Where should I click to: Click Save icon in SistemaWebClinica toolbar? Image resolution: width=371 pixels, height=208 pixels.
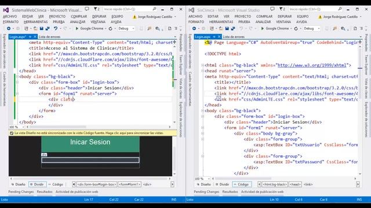coord(41,28)
